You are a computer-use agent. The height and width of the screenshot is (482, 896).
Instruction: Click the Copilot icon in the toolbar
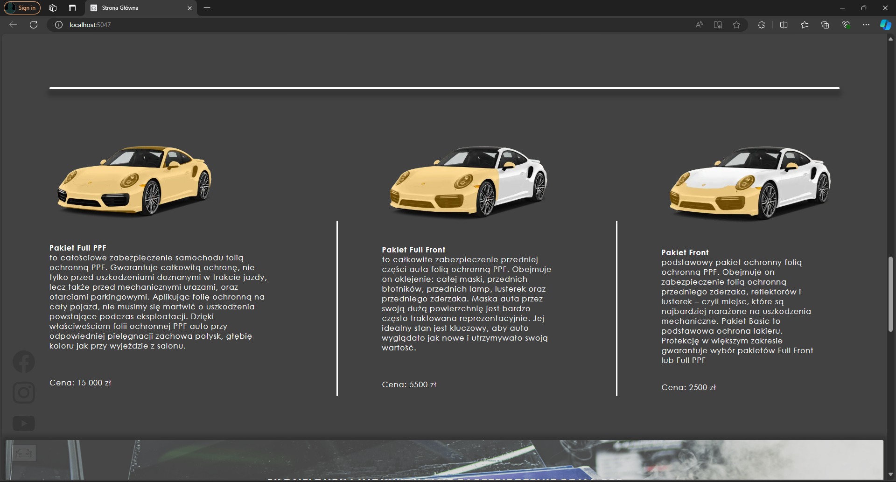(x=885, y=25)
